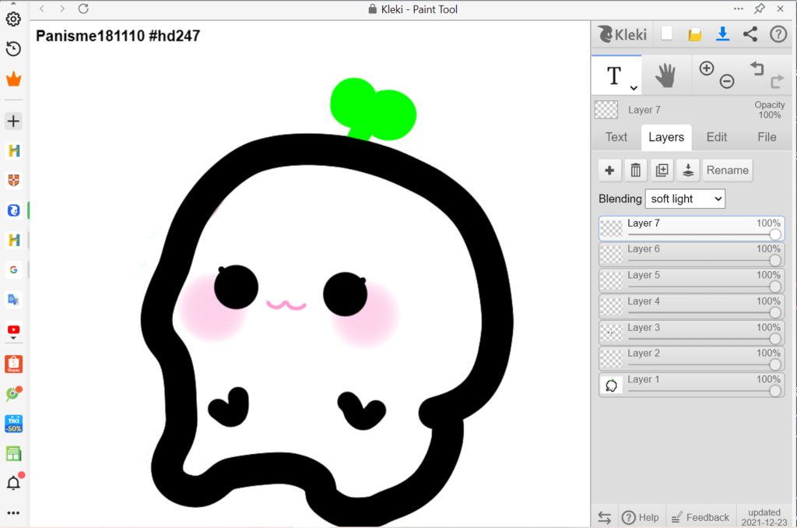This screenshot has width=797, height=528.
Task: Open browser history in the sidebar
Action: click(x=13, y=49)
